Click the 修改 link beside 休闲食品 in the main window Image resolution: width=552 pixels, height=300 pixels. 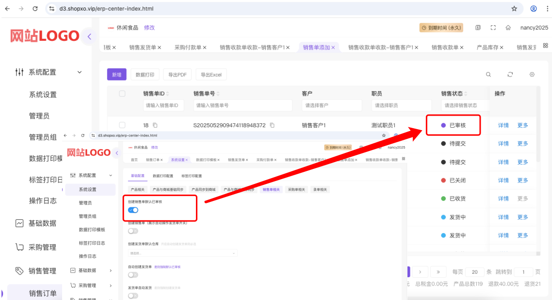point(149,28)
